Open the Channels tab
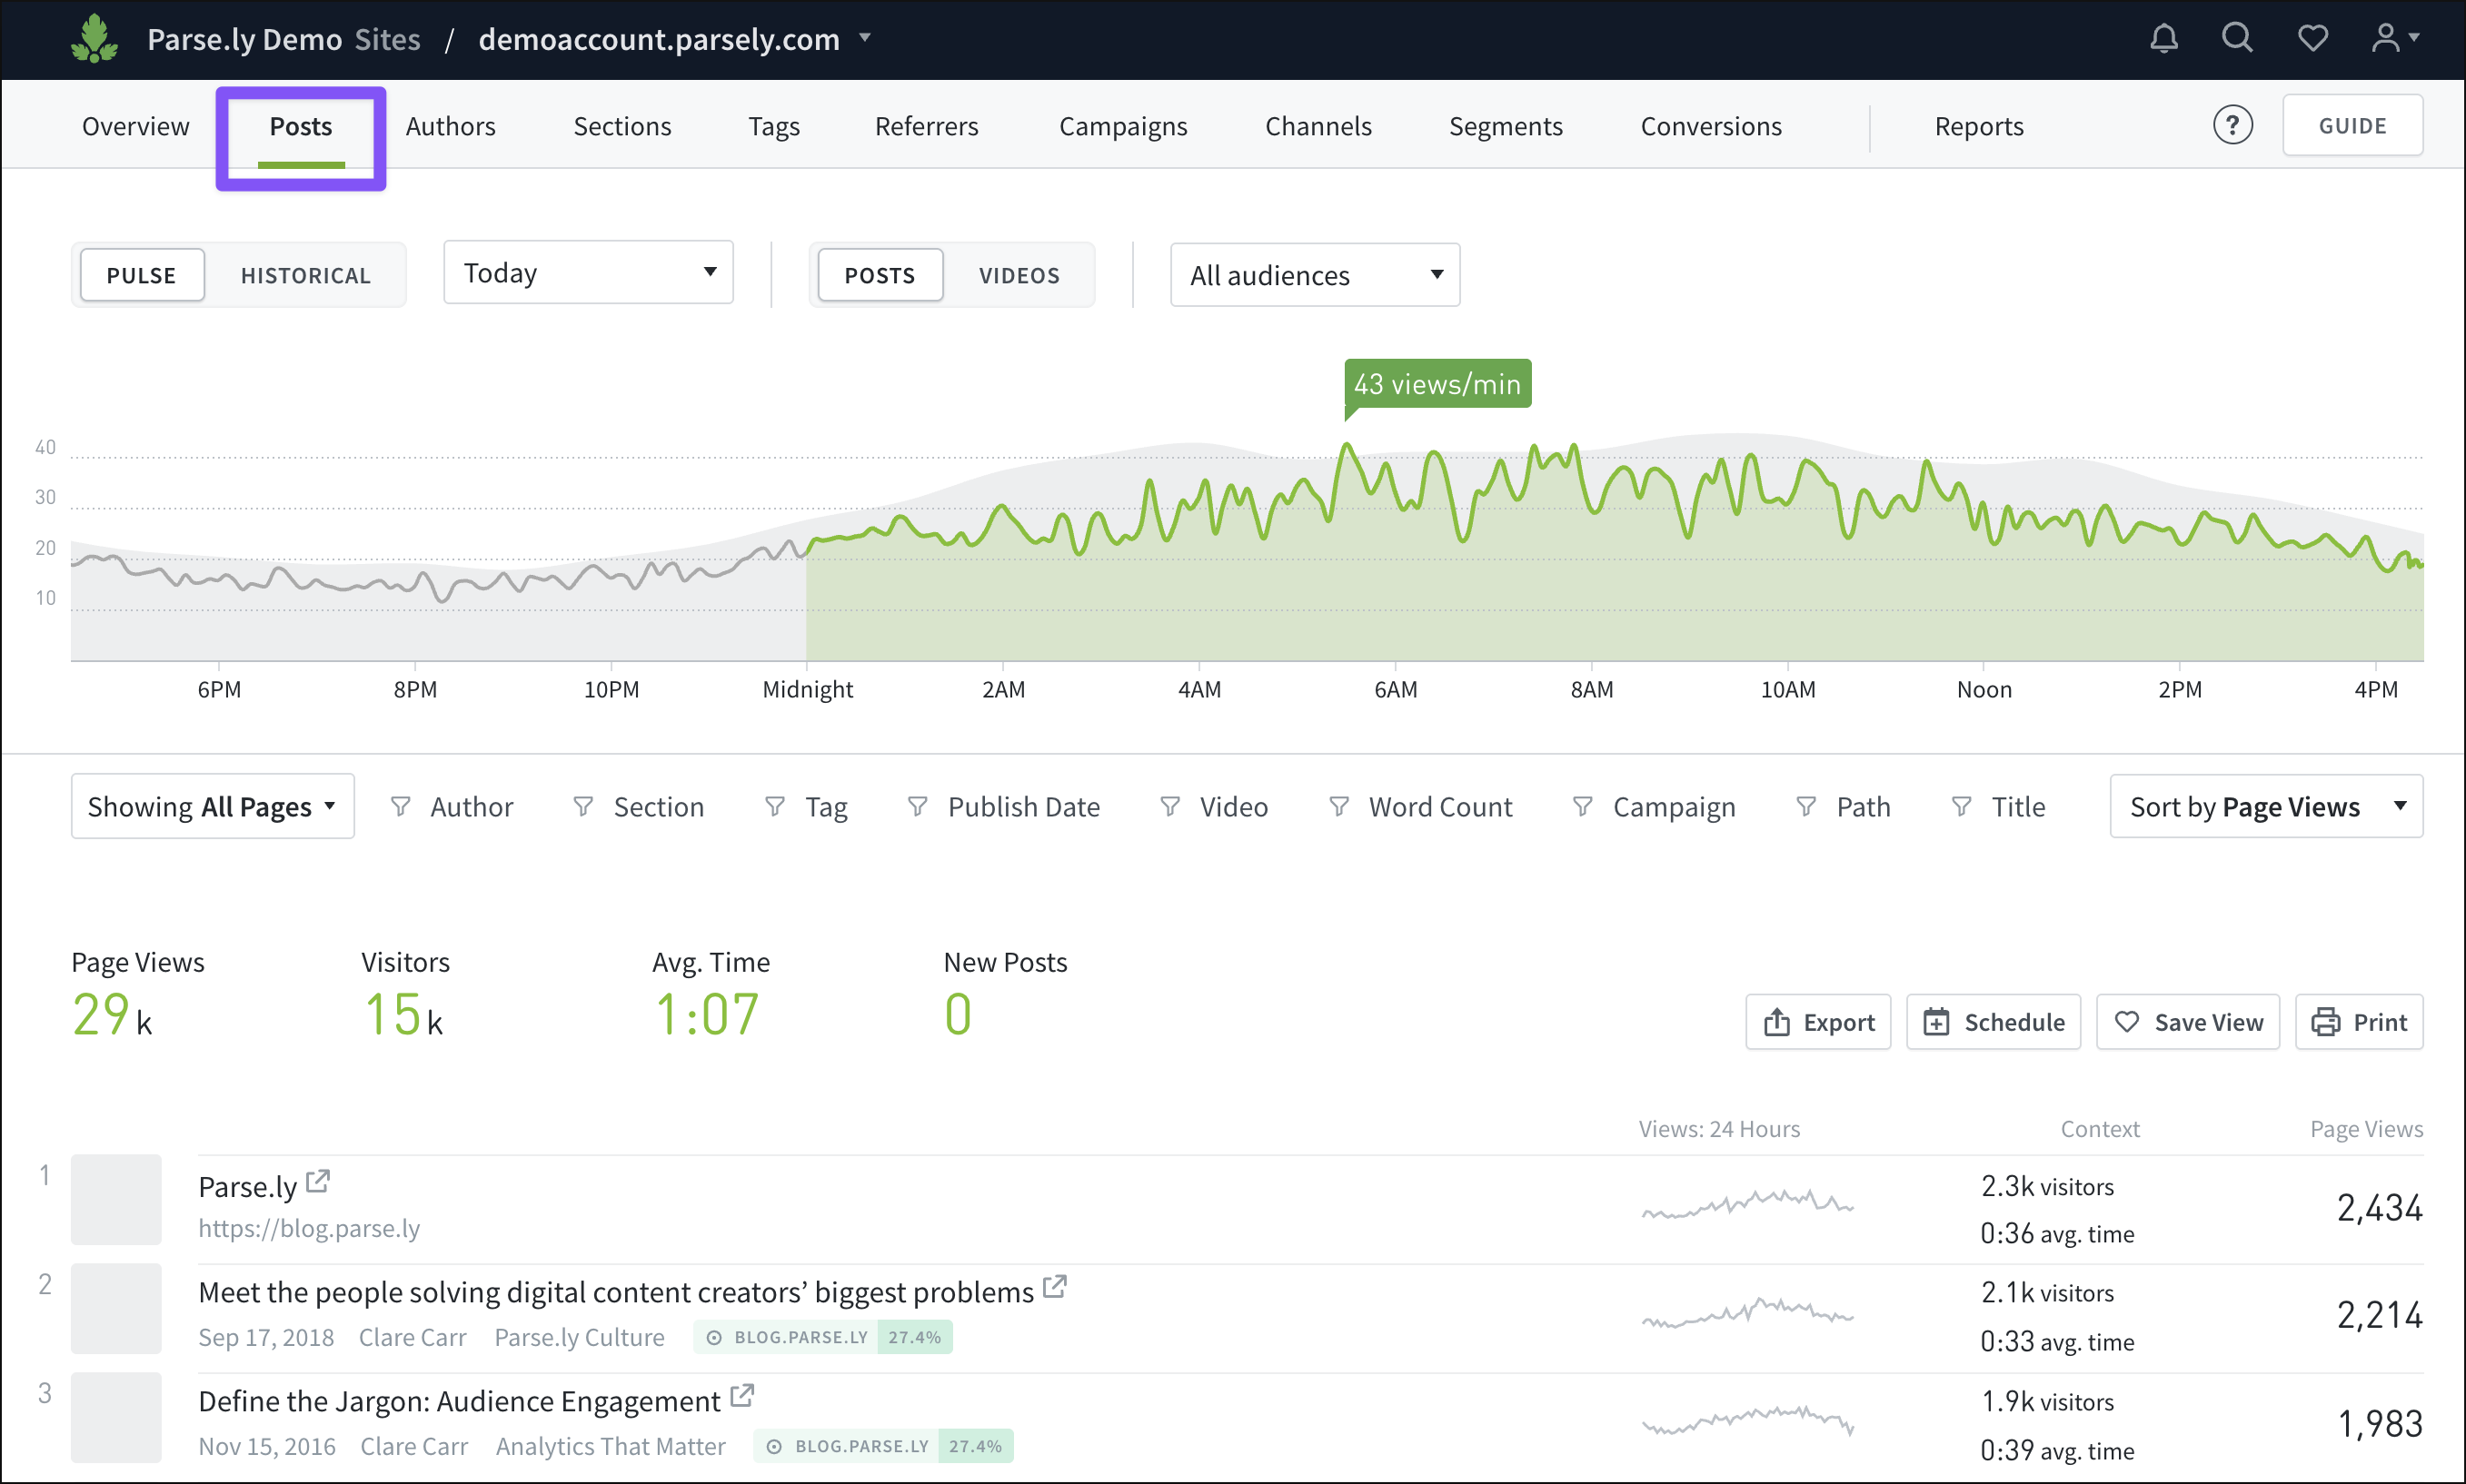Screen dimensions: 2466x1484 tap(1318, 126)
